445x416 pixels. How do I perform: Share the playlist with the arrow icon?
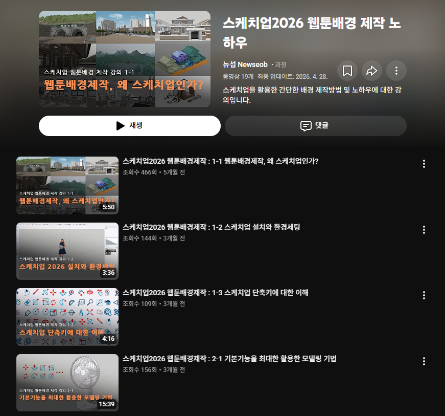372,71
